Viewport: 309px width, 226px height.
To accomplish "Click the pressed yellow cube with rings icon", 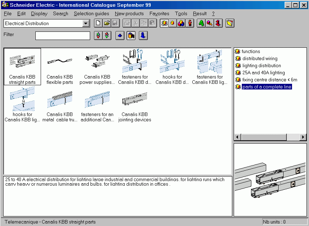I will click(164, 23).
